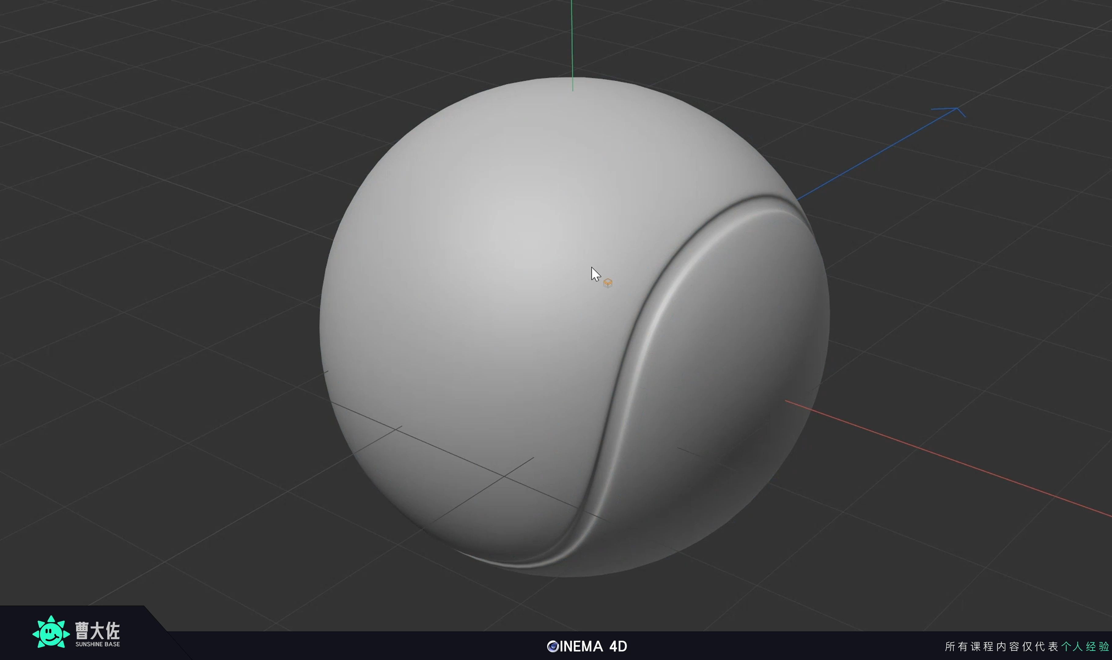Click the white 所有课程内容仅代表 text
This screenshot has height=660, width=1112.
click(1001, 646)
